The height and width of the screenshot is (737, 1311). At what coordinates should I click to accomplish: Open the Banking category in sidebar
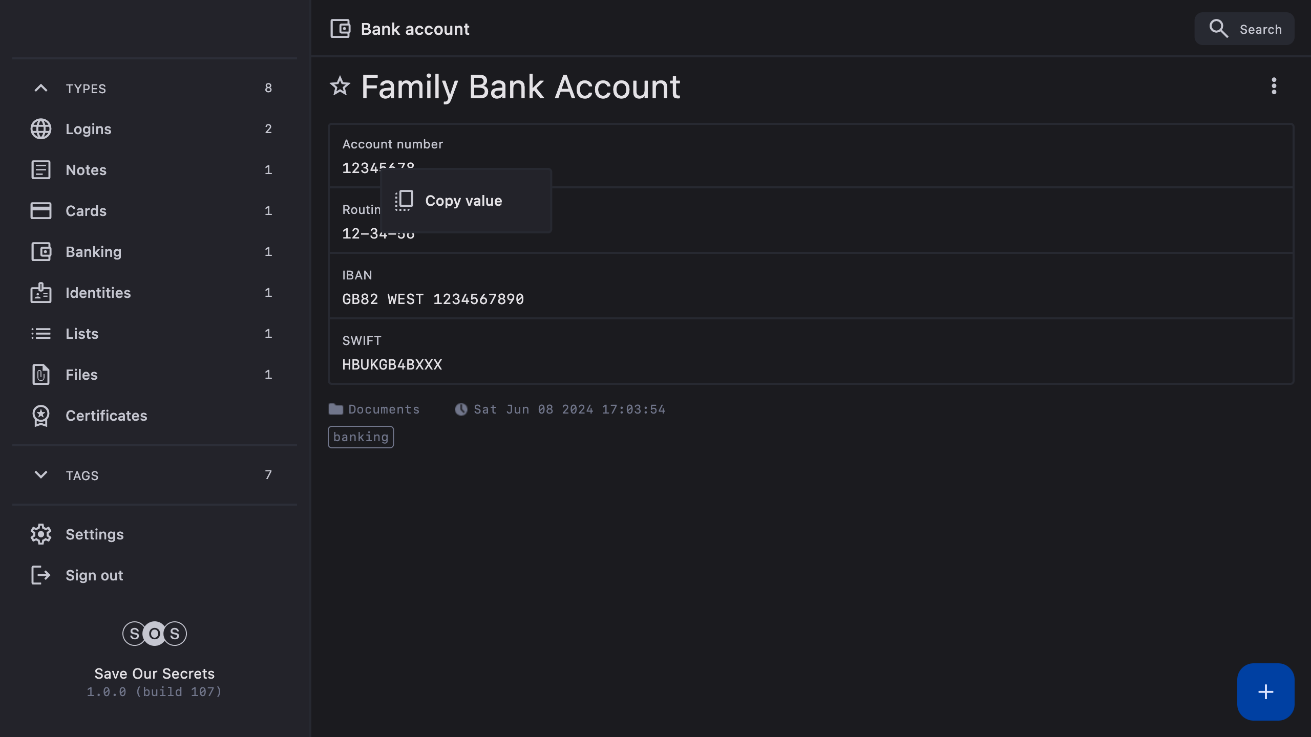[93, 252]
